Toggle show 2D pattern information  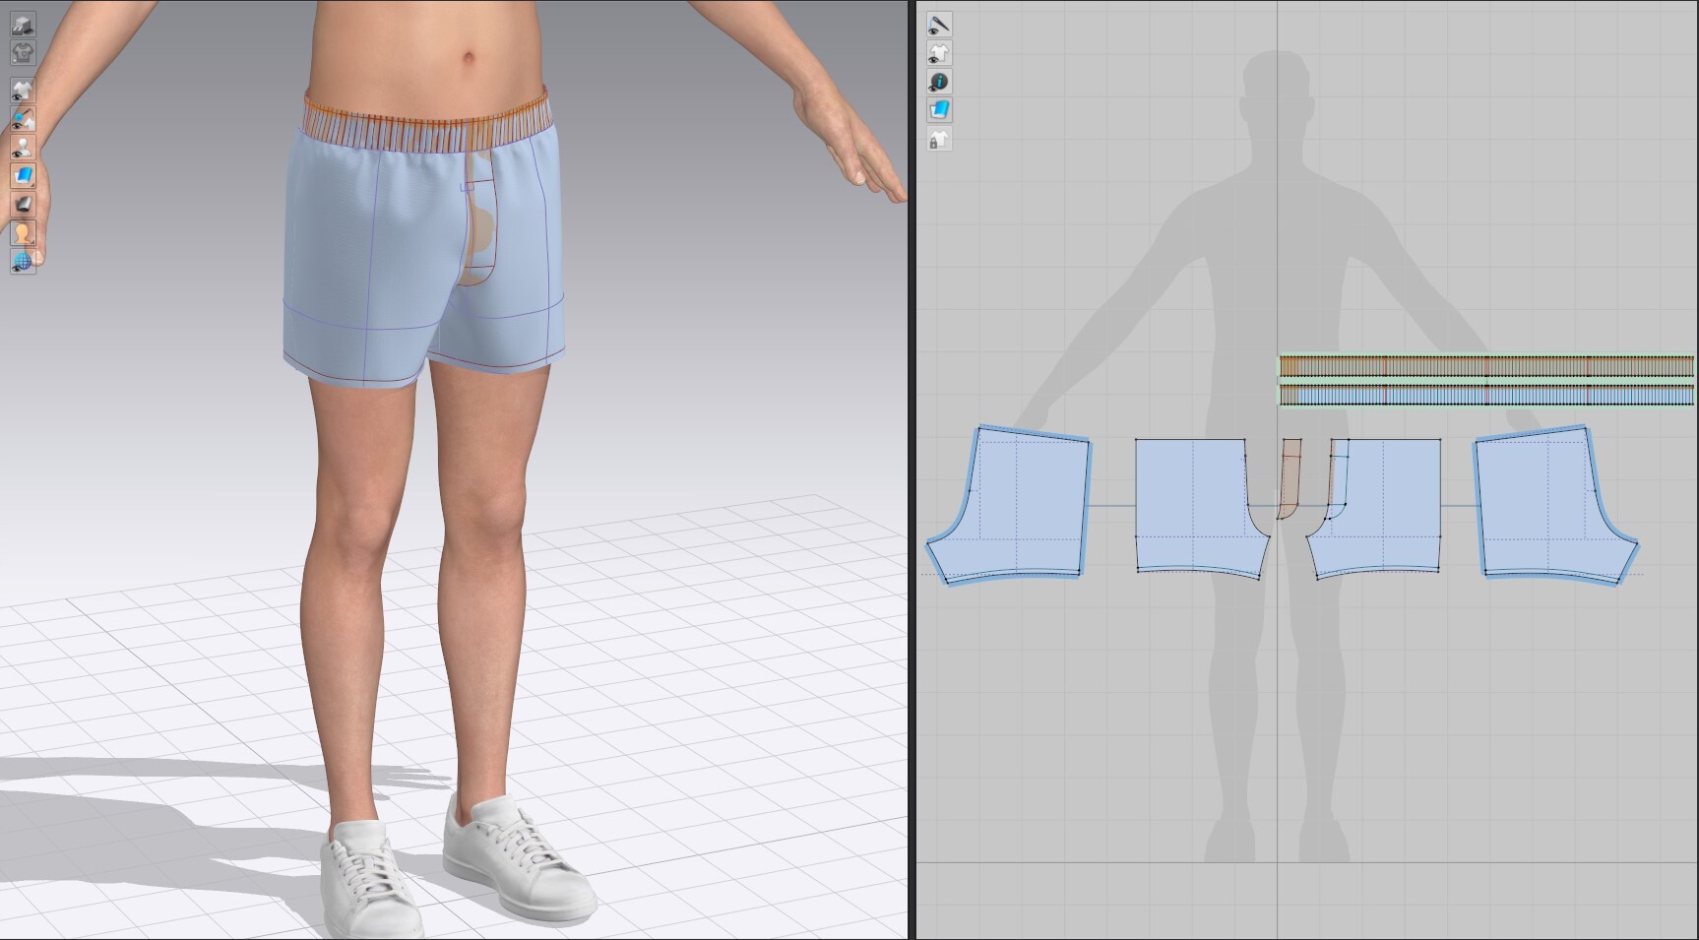[939, 81]
